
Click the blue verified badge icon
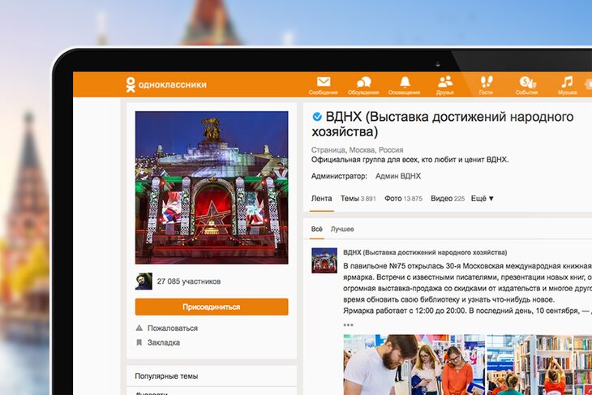[x=317, y=117]
